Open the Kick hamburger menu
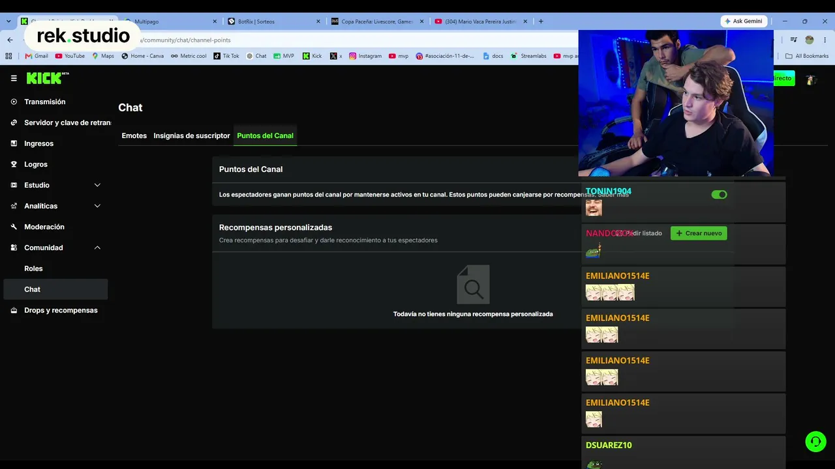This screenshot has height=469, width=835. [14, 78]
